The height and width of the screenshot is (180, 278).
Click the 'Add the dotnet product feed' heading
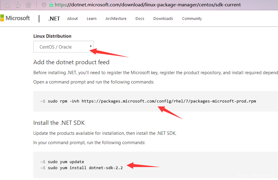(x=71, y=62)
